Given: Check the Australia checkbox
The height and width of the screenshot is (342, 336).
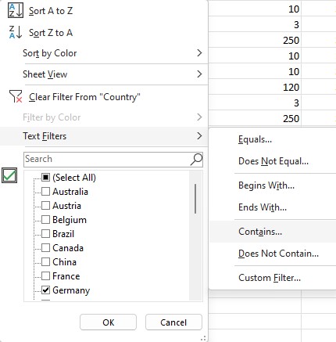Looking at the screenshot, I should point(45,192).
